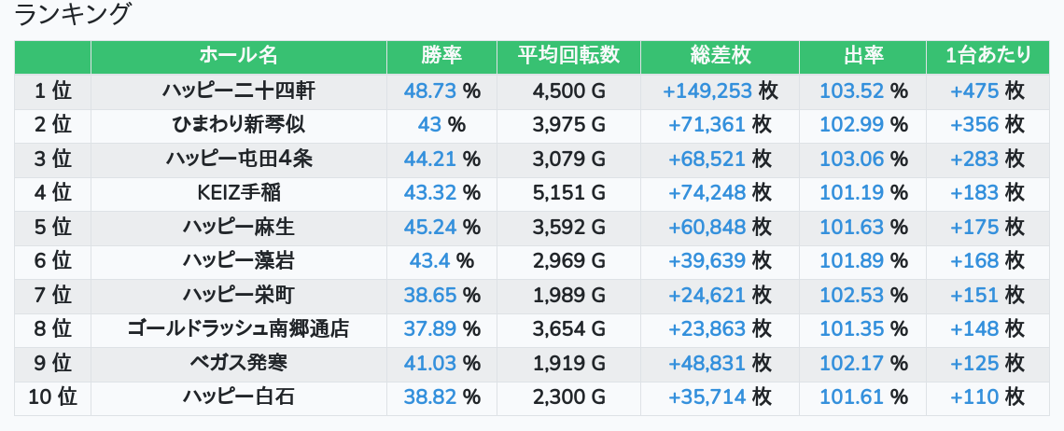Select the 103.06 % payout rate value

pyautogui.click(x=863, y=159)
